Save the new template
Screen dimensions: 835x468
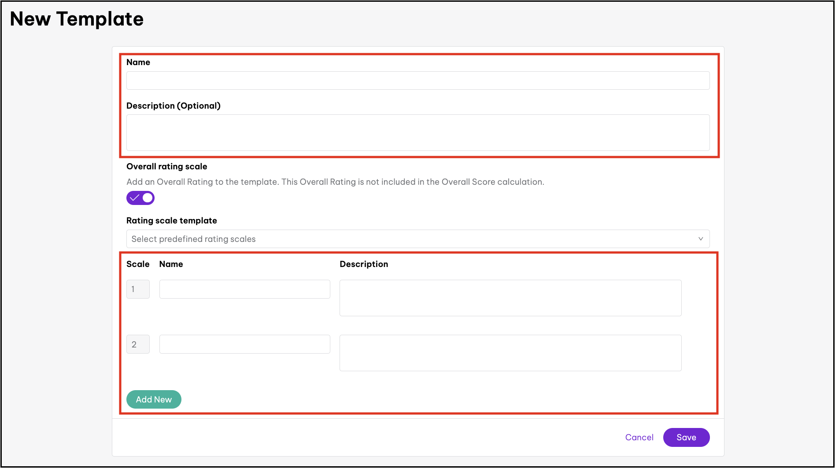(x=686, y=437)
